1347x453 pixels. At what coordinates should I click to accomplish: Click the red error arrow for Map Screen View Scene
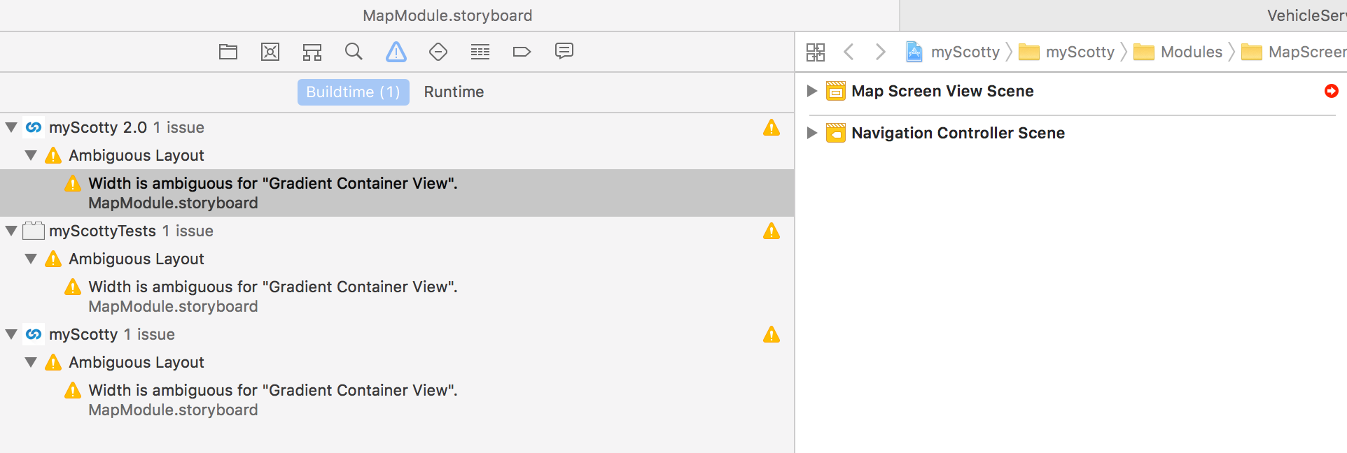coord(1332,91)
